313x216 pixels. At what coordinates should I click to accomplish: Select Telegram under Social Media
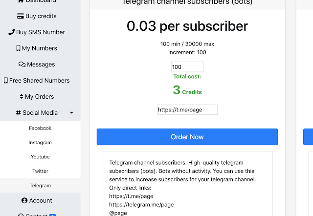[40, 186]
